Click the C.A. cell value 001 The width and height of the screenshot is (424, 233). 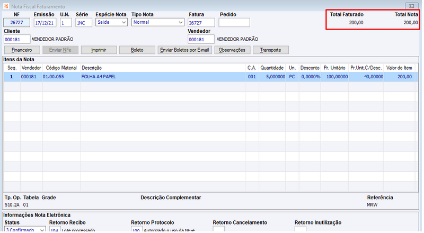(252, 77)
